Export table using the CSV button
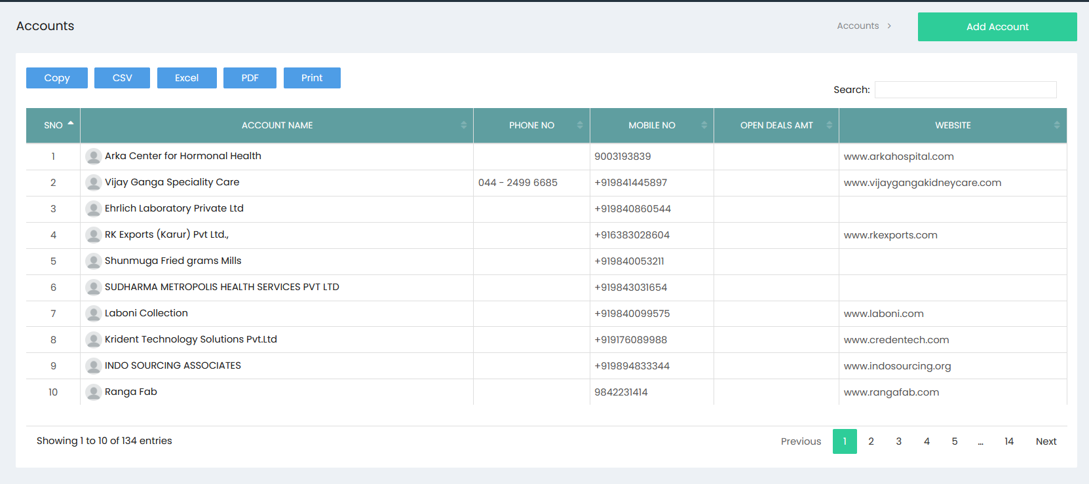 122,78
